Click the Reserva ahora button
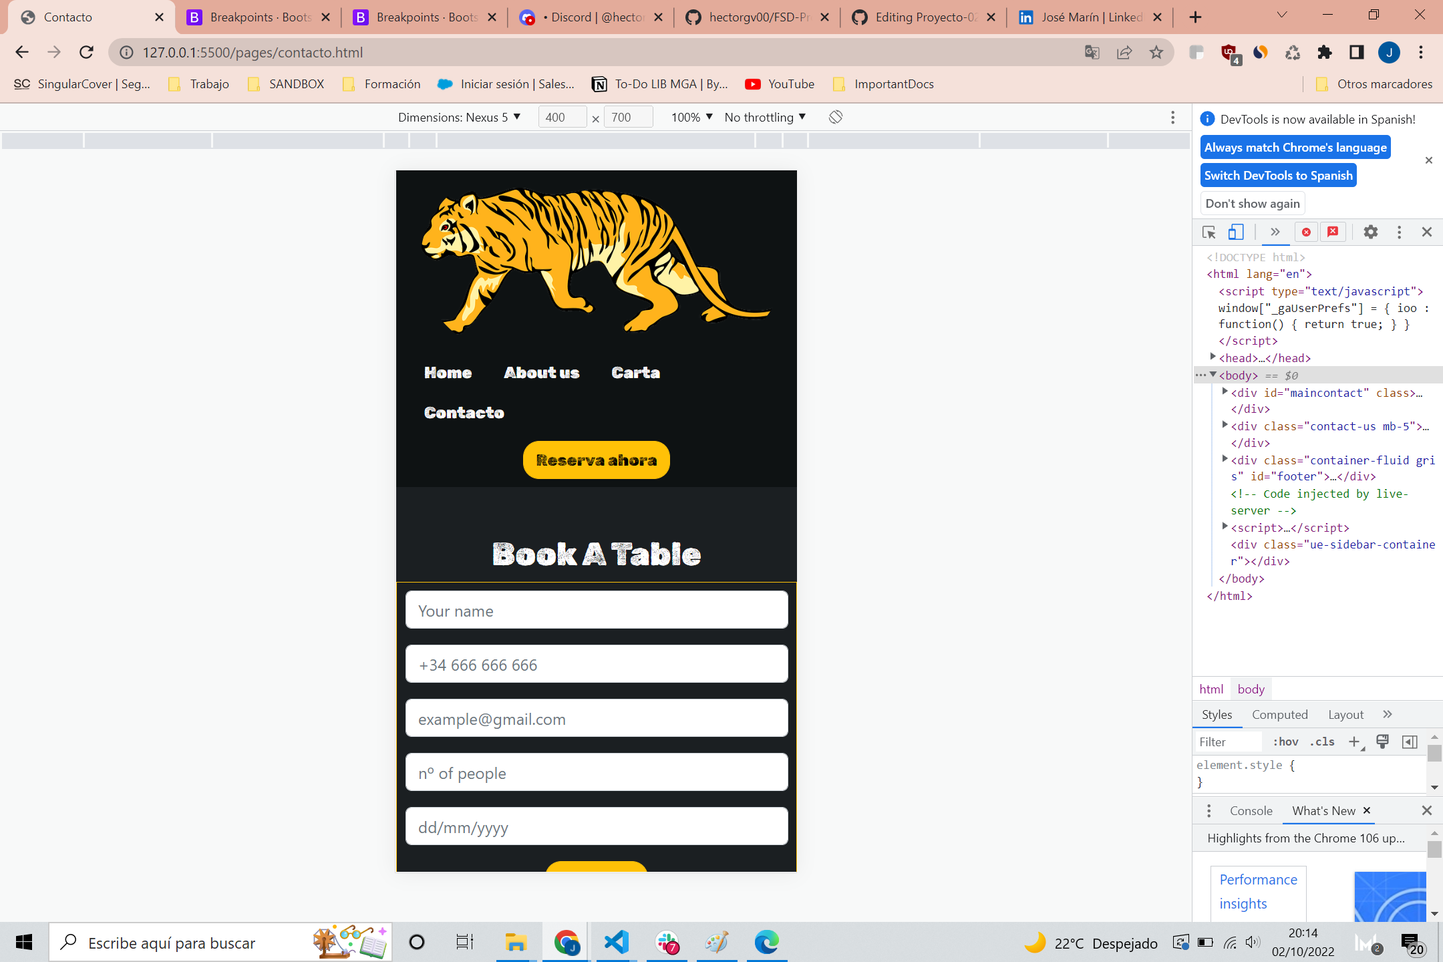The width and height of the screenshot is (1443, 962). point(596,460)
